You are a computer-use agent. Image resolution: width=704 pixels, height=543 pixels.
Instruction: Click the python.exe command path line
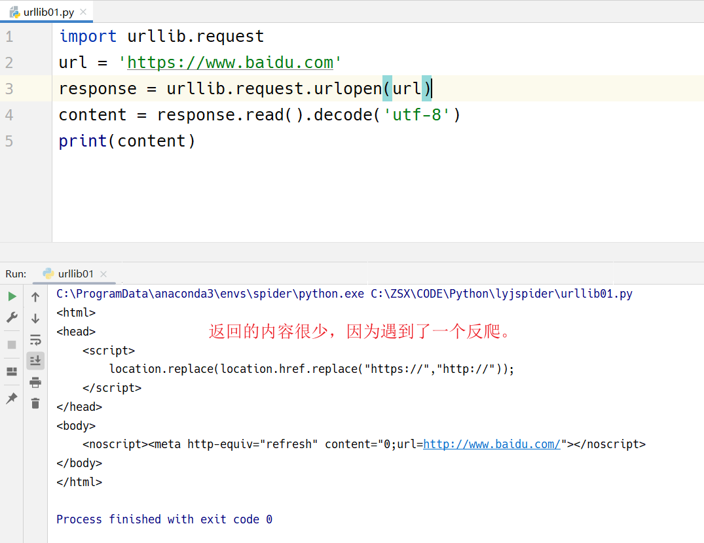click(x=344, y=294)
